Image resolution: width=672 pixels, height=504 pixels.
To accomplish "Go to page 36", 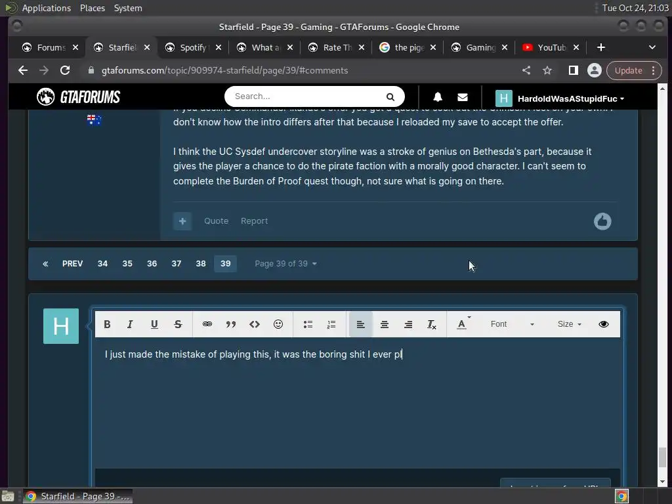I will tap(152, 264).
